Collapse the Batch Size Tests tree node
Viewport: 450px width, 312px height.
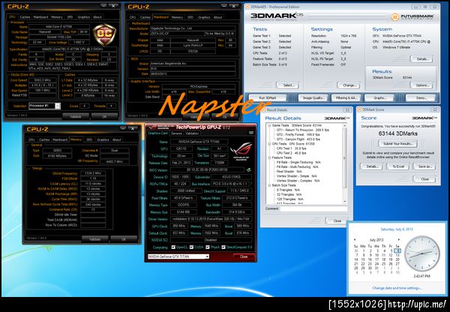[269, 185]
